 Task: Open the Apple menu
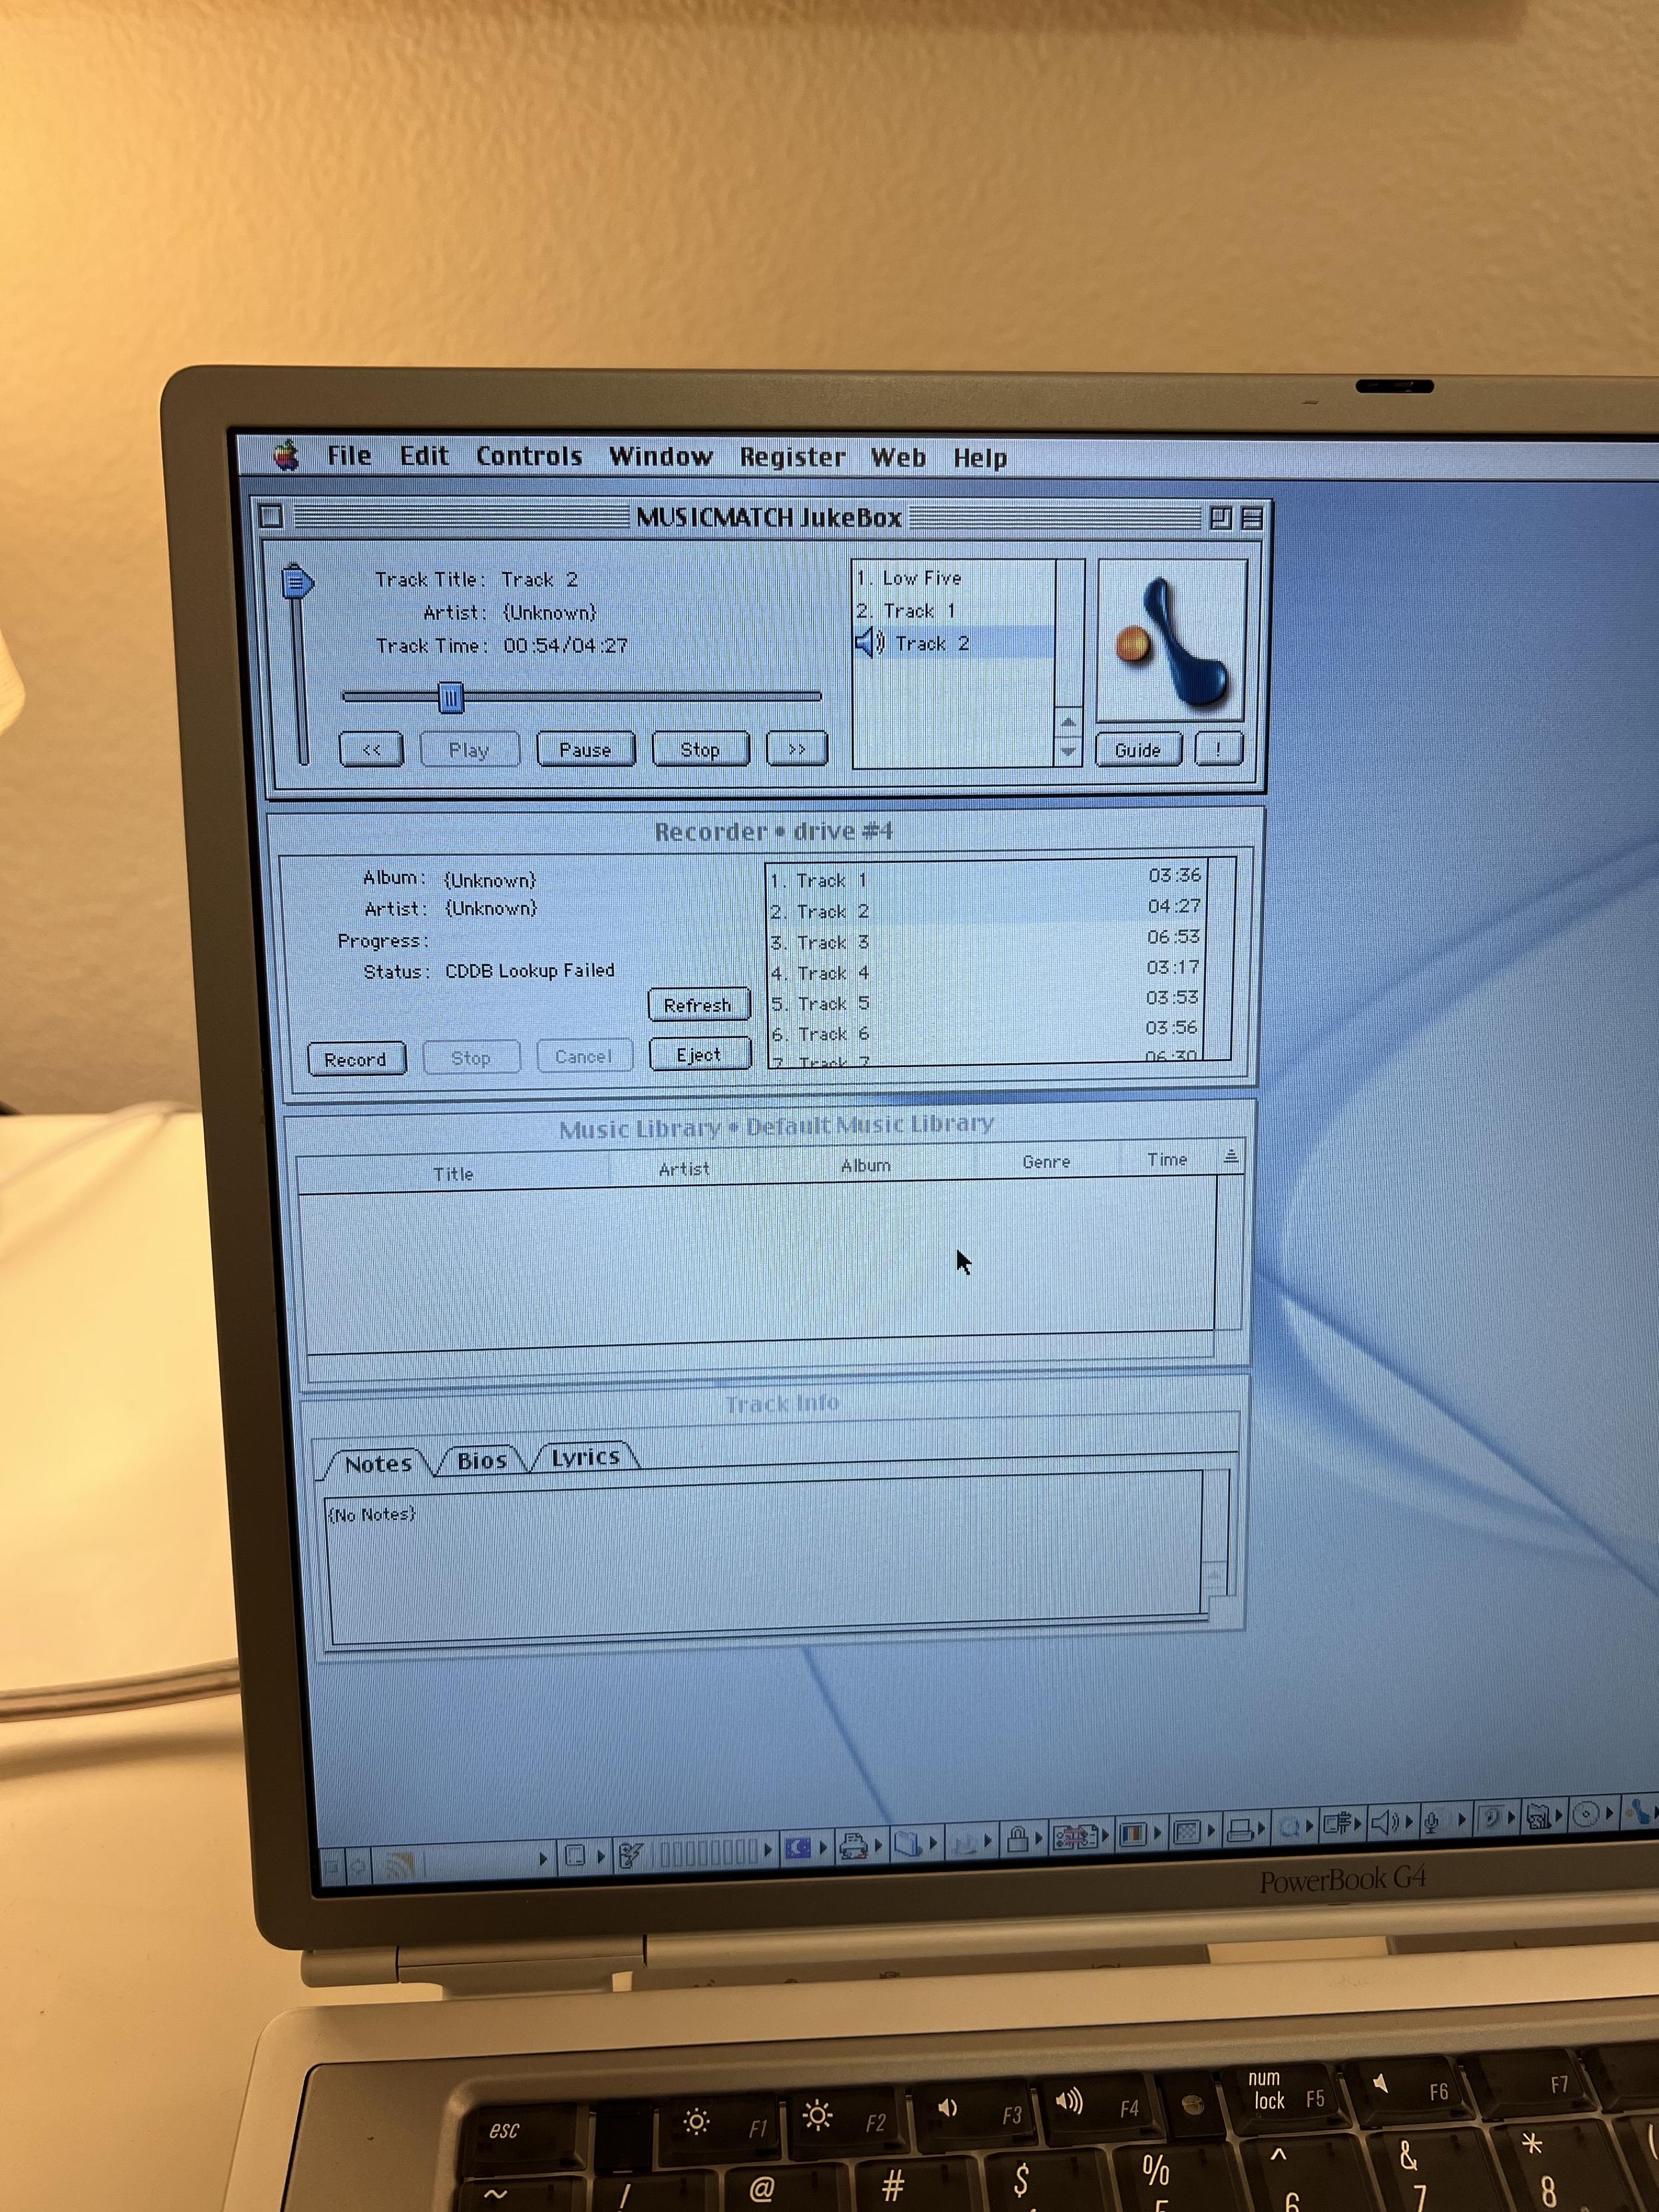tap(286, 456)
